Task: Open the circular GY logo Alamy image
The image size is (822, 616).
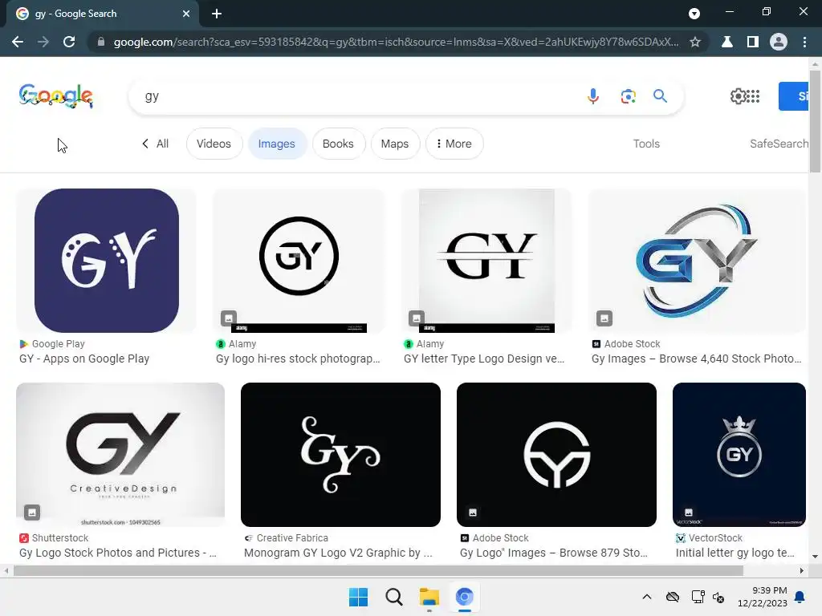Action: coord(299,261)
